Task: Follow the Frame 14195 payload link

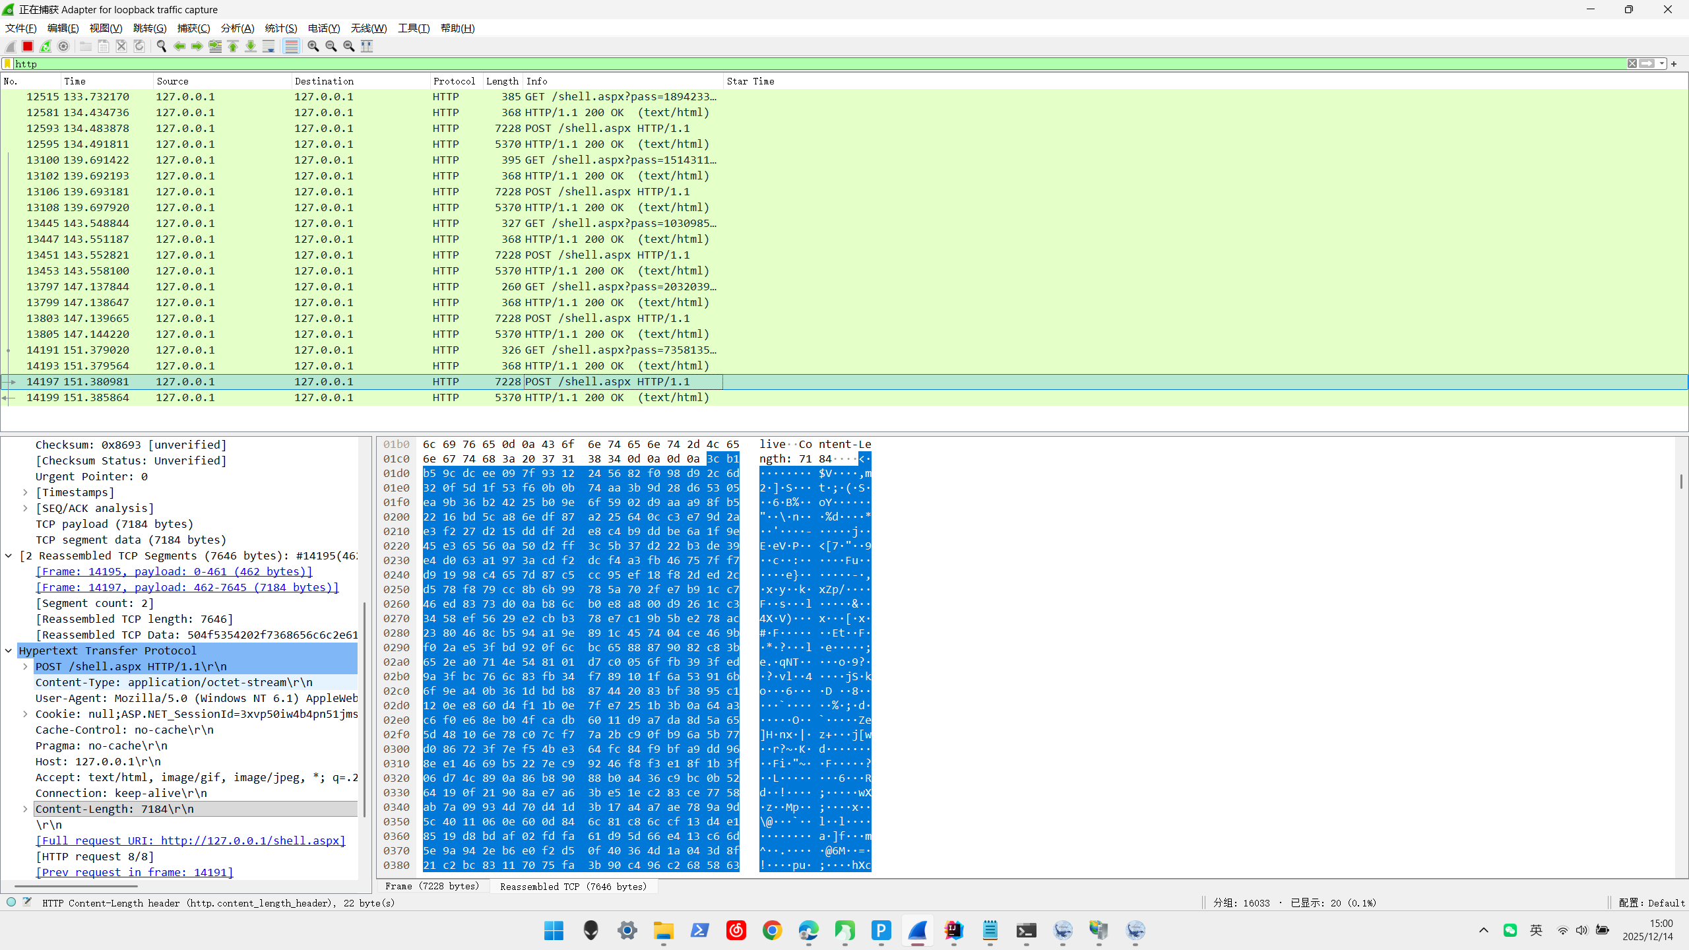Action: click(174, 571)
